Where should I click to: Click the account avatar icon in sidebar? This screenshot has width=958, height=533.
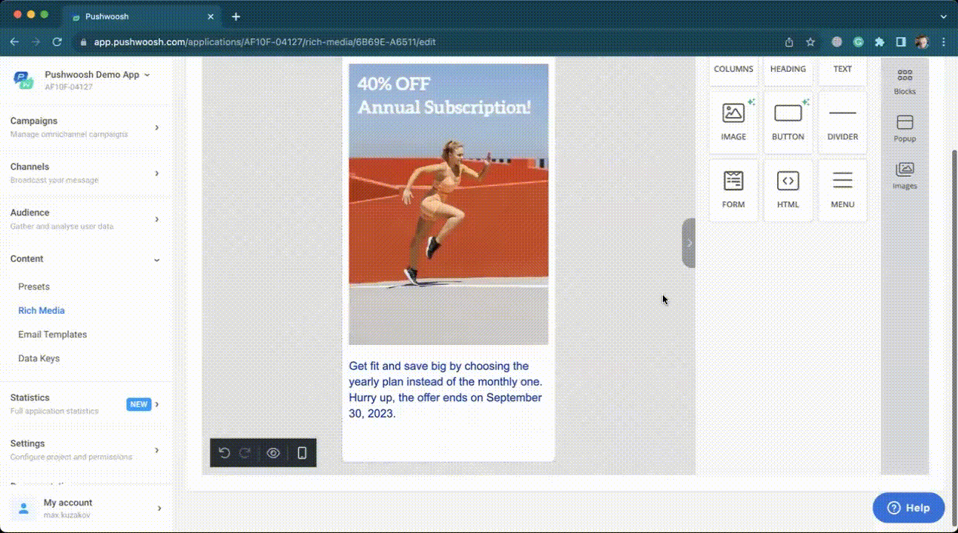coord(23,508)
